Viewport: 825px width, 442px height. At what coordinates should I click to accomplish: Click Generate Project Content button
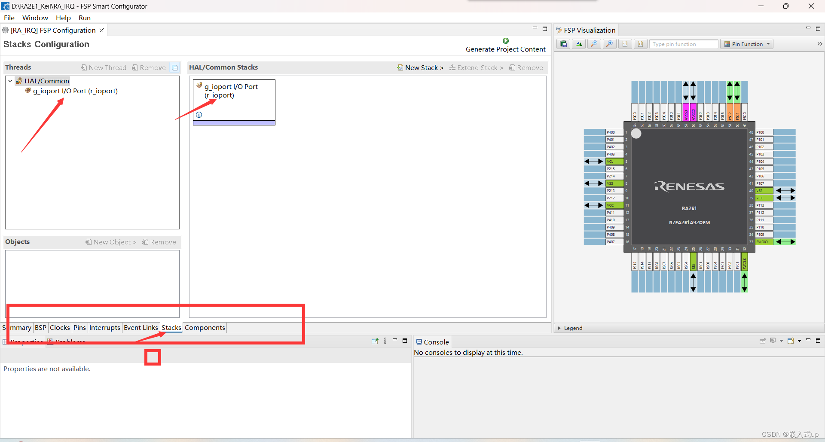click(505, 45)
